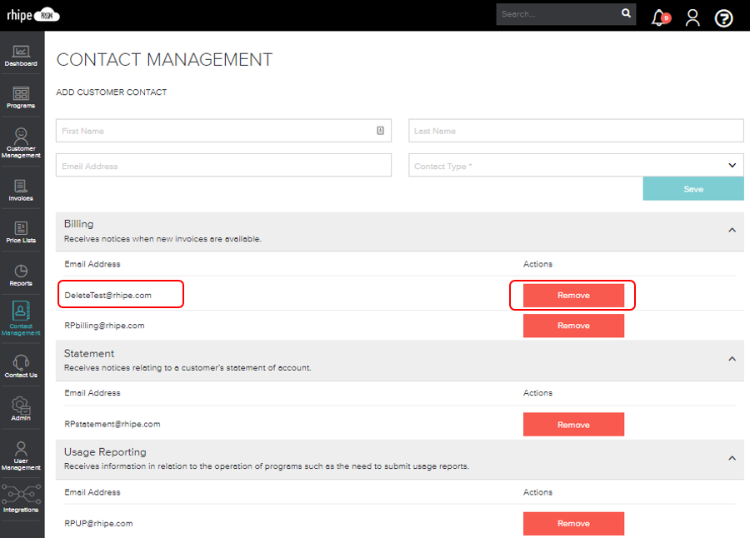Open the Dashboard from the sidebar
The width and height of the screenshot is (750, 538).
click(22, 54)
